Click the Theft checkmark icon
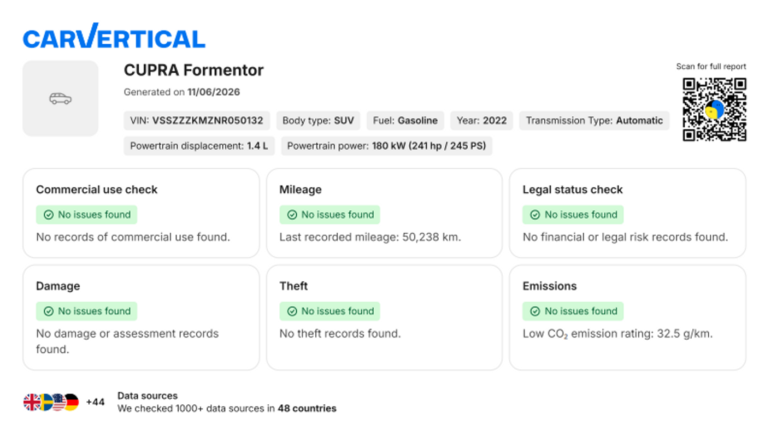 click(x=292, y=311)
